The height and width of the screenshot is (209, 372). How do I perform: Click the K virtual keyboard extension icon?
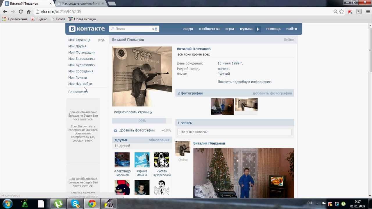tap(359, 12)
